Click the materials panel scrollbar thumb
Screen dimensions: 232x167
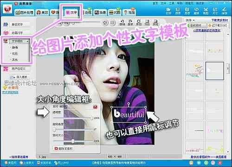click(x=228, y=68)
